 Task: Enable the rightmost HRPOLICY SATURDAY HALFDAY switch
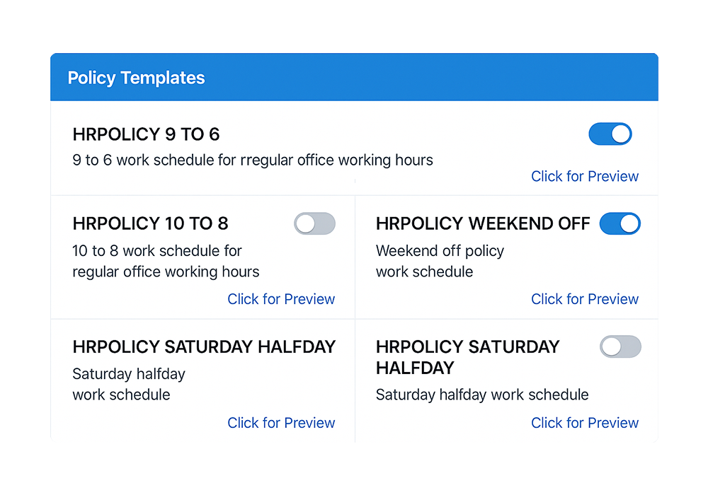point(621,347)
